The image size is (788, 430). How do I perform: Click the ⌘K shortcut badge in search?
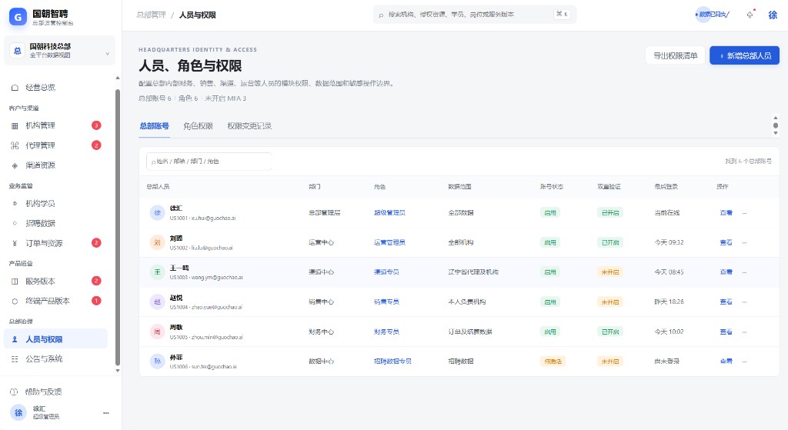point(562,14)
